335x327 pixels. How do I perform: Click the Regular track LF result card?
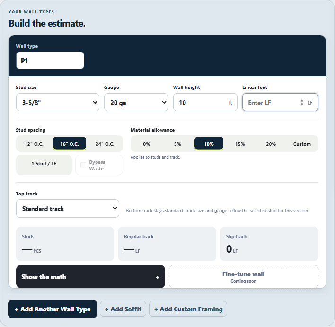coord(167,244)
